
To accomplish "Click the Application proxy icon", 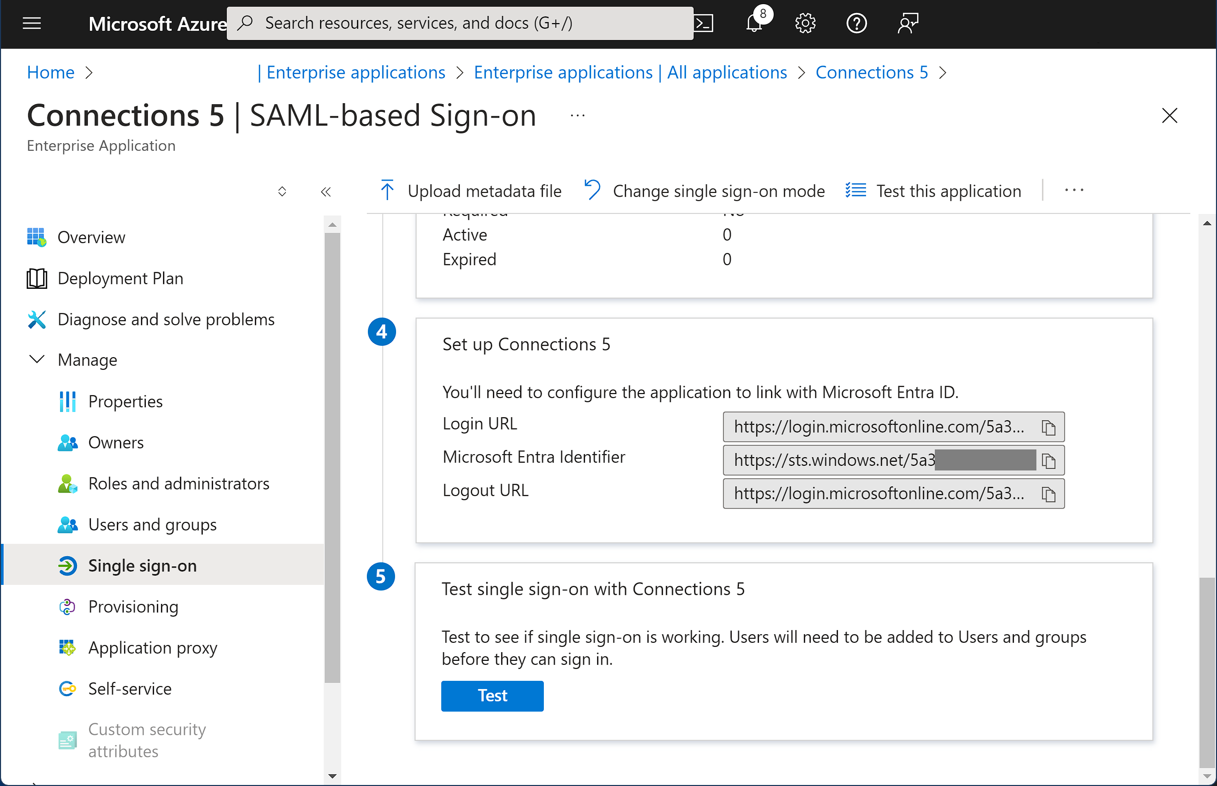I will coord(68,647).
